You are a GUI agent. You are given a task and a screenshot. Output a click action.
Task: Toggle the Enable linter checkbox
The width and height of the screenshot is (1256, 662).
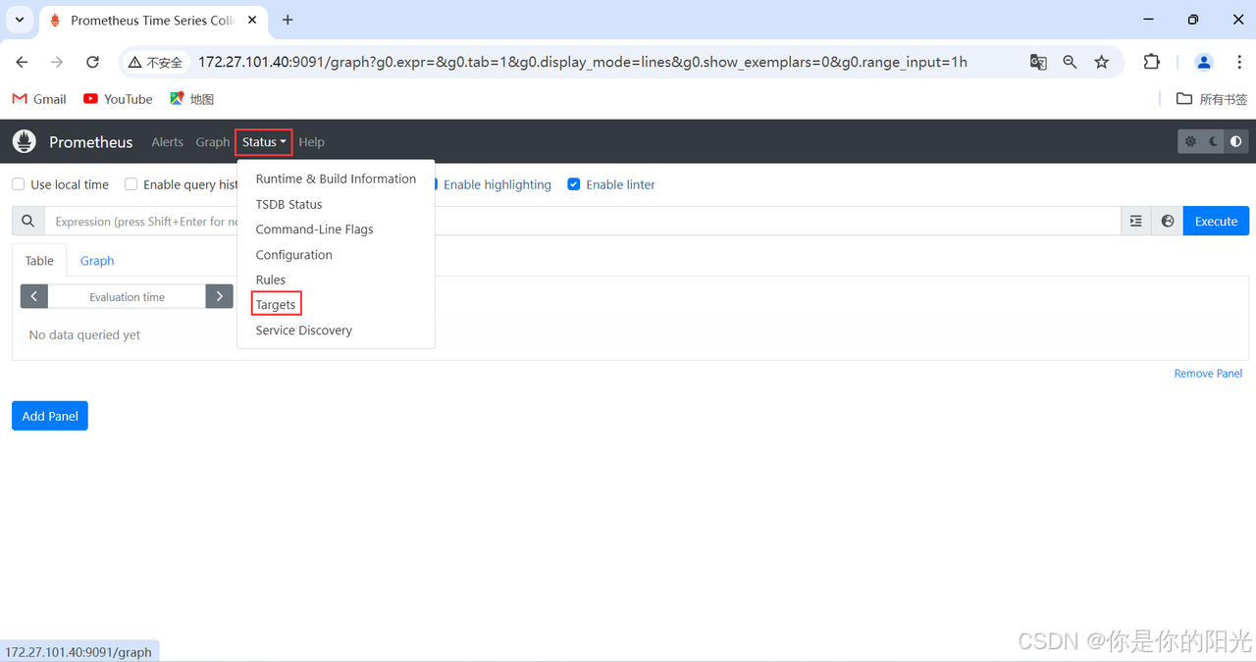(x=574, y=184)
